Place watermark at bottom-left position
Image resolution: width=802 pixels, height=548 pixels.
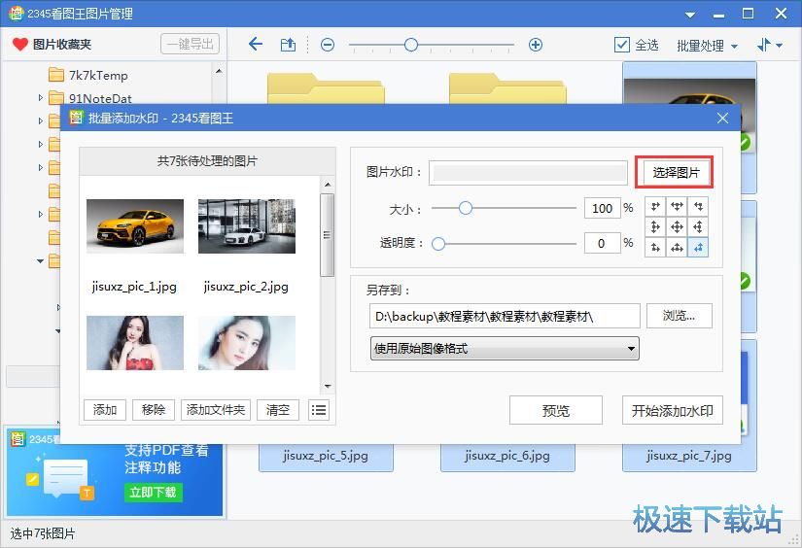pyautogui.click(x=655, y=248)
